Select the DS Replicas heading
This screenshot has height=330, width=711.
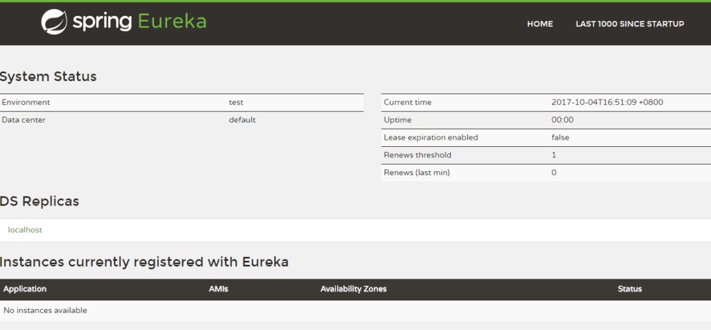coord(39,201)
